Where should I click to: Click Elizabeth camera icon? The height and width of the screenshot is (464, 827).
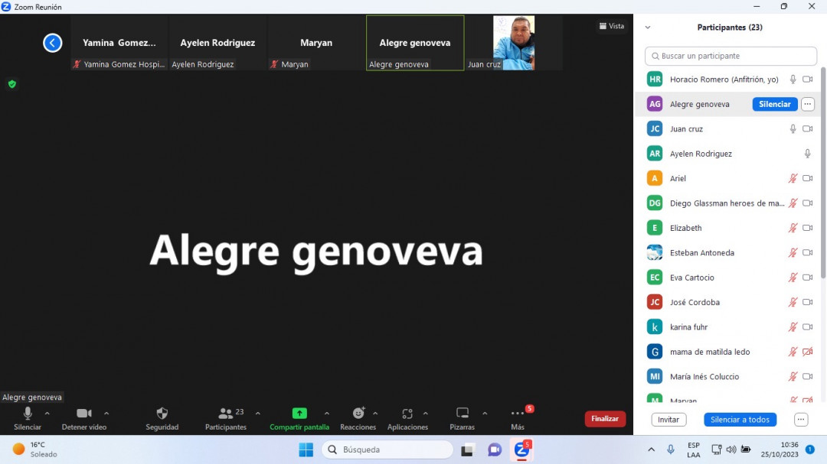[x=808, y=228]
